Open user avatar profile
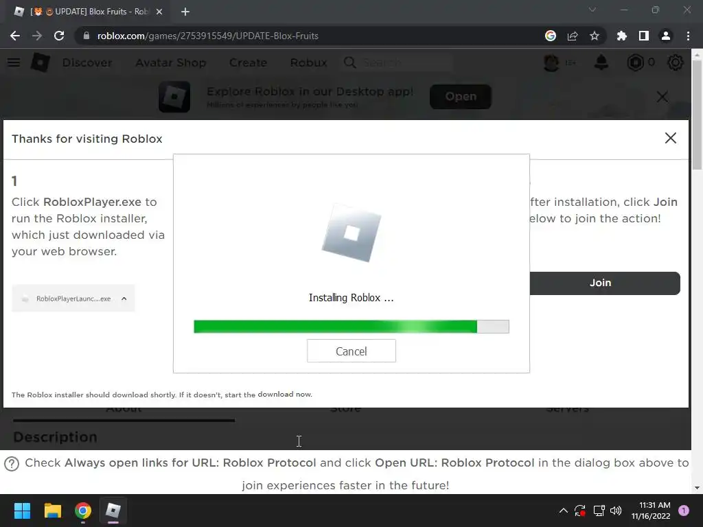This screenshot has height=527, width=703. point(551,62)
